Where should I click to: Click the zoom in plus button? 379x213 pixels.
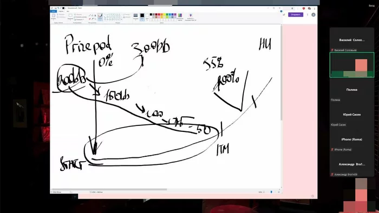coord(279,192)
